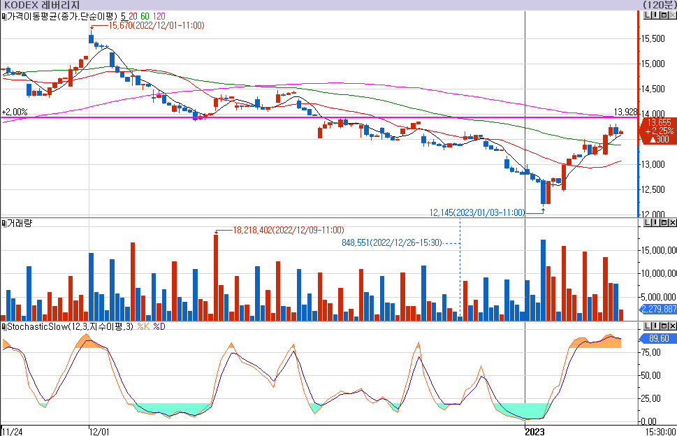Click the L button on price chart panel
The image size is (677, 436).
click(x=647, y=16)
